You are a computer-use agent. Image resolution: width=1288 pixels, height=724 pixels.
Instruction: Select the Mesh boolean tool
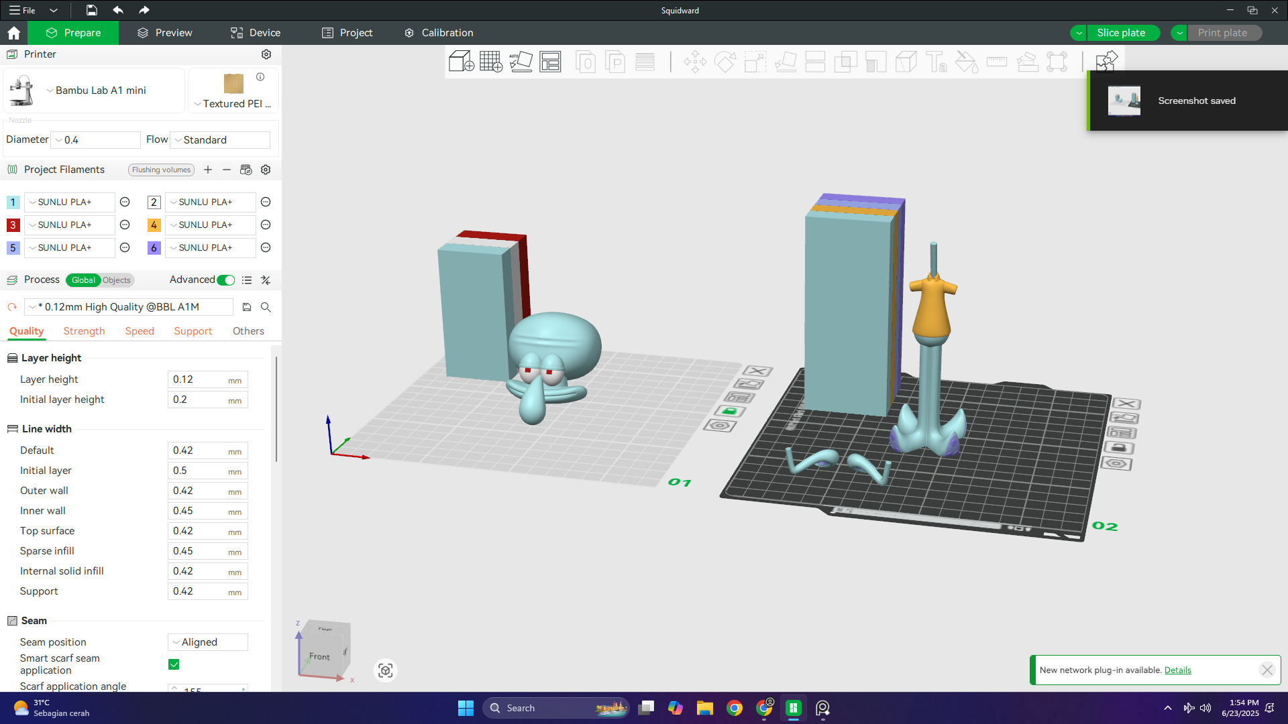point(845,62)
